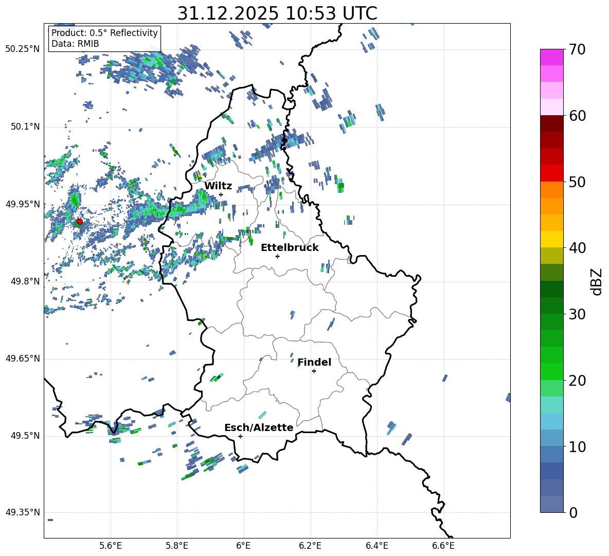
Task: Click the Esch/Alzette station cross marker
Action: click(x=240, y=436)
